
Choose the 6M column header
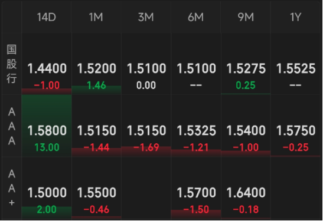196,17
